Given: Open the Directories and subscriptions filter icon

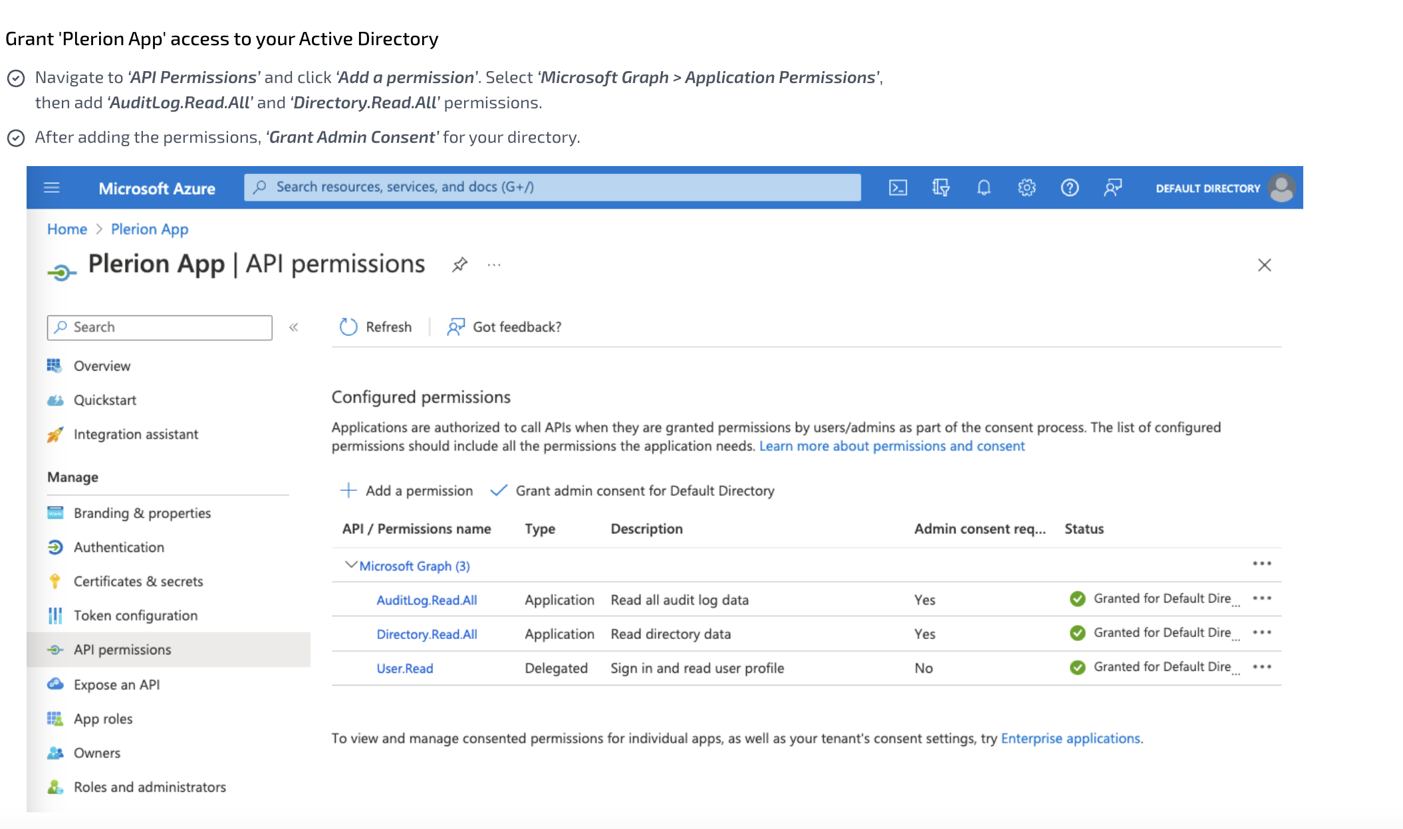Looking at the screenshot, I should click(941, 188).
